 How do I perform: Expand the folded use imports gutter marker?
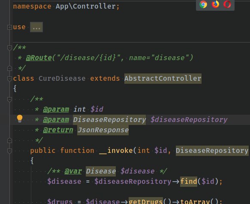9,27
